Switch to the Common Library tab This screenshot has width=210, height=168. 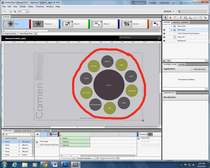click(x=42, y=131)
